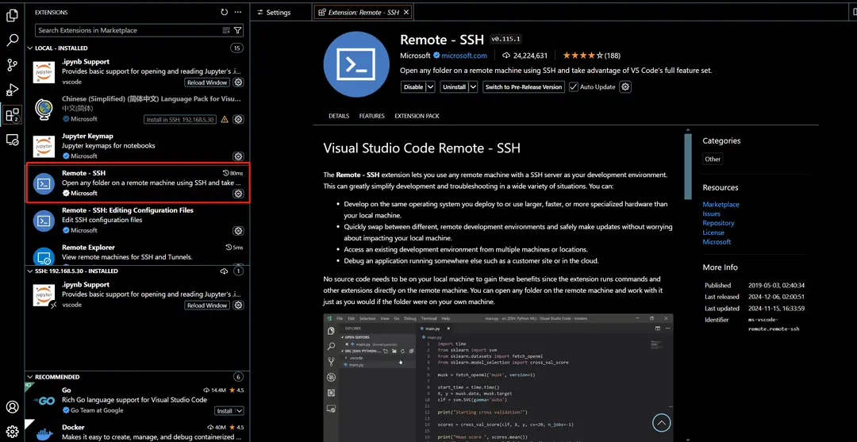Image resolution: width=857 pixels, height=442 pixels.
Task: Open the Explorer view in activity bar
Action: click(x=12, y=16)
